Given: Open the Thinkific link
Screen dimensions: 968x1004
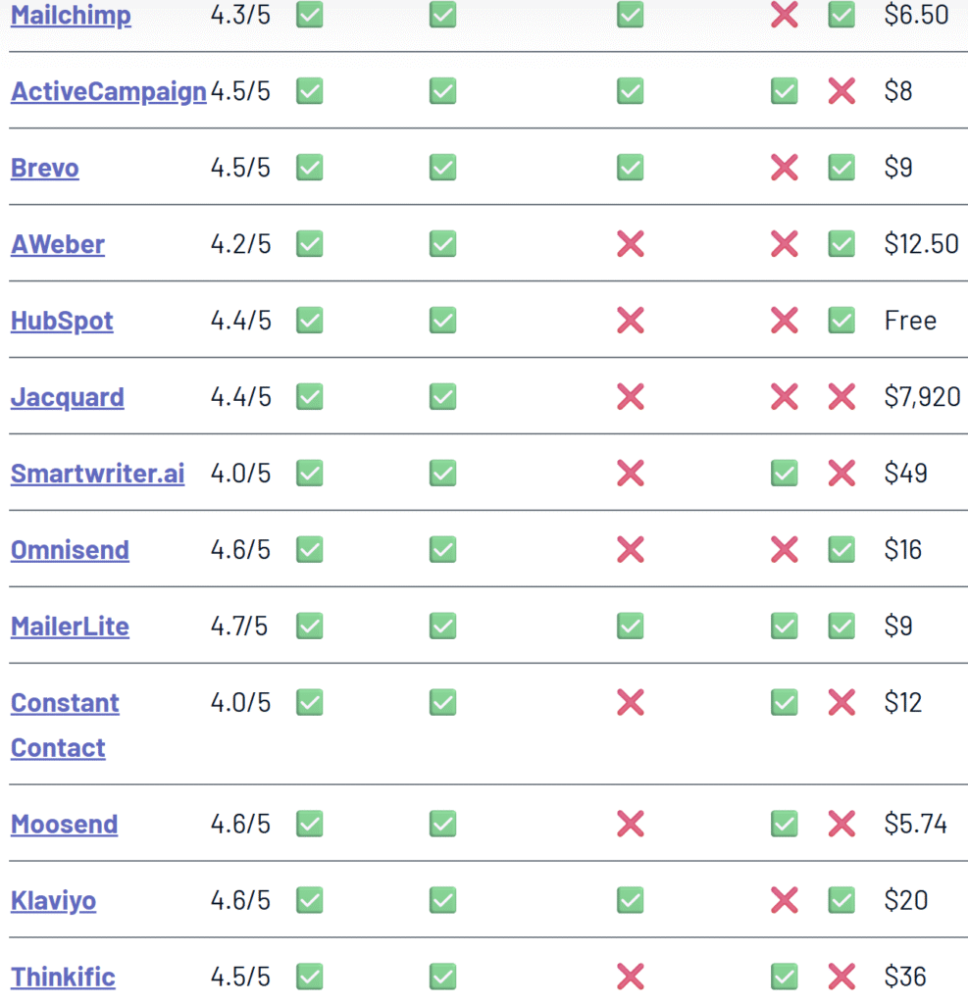Looking at the screenshot, I should (63, 977).
